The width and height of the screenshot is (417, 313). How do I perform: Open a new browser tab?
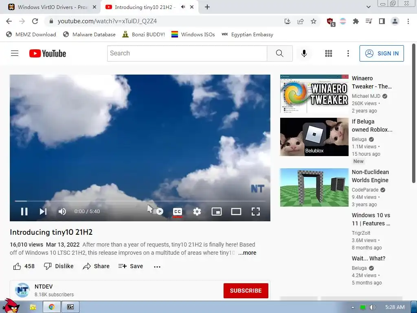click(x=207, y=7)
